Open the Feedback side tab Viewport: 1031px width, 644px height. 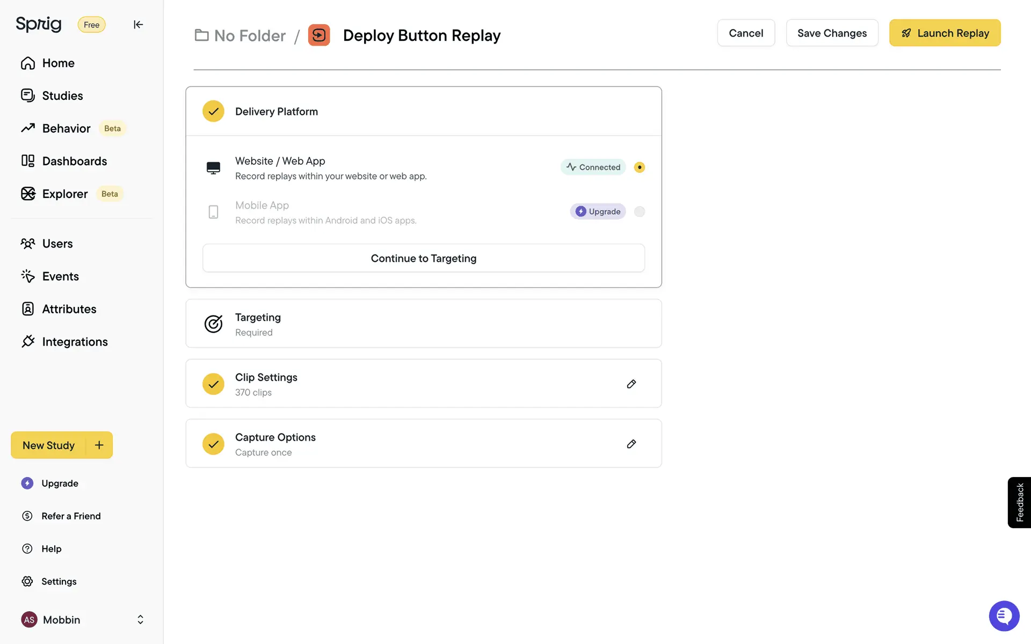tap(1019, 502)
